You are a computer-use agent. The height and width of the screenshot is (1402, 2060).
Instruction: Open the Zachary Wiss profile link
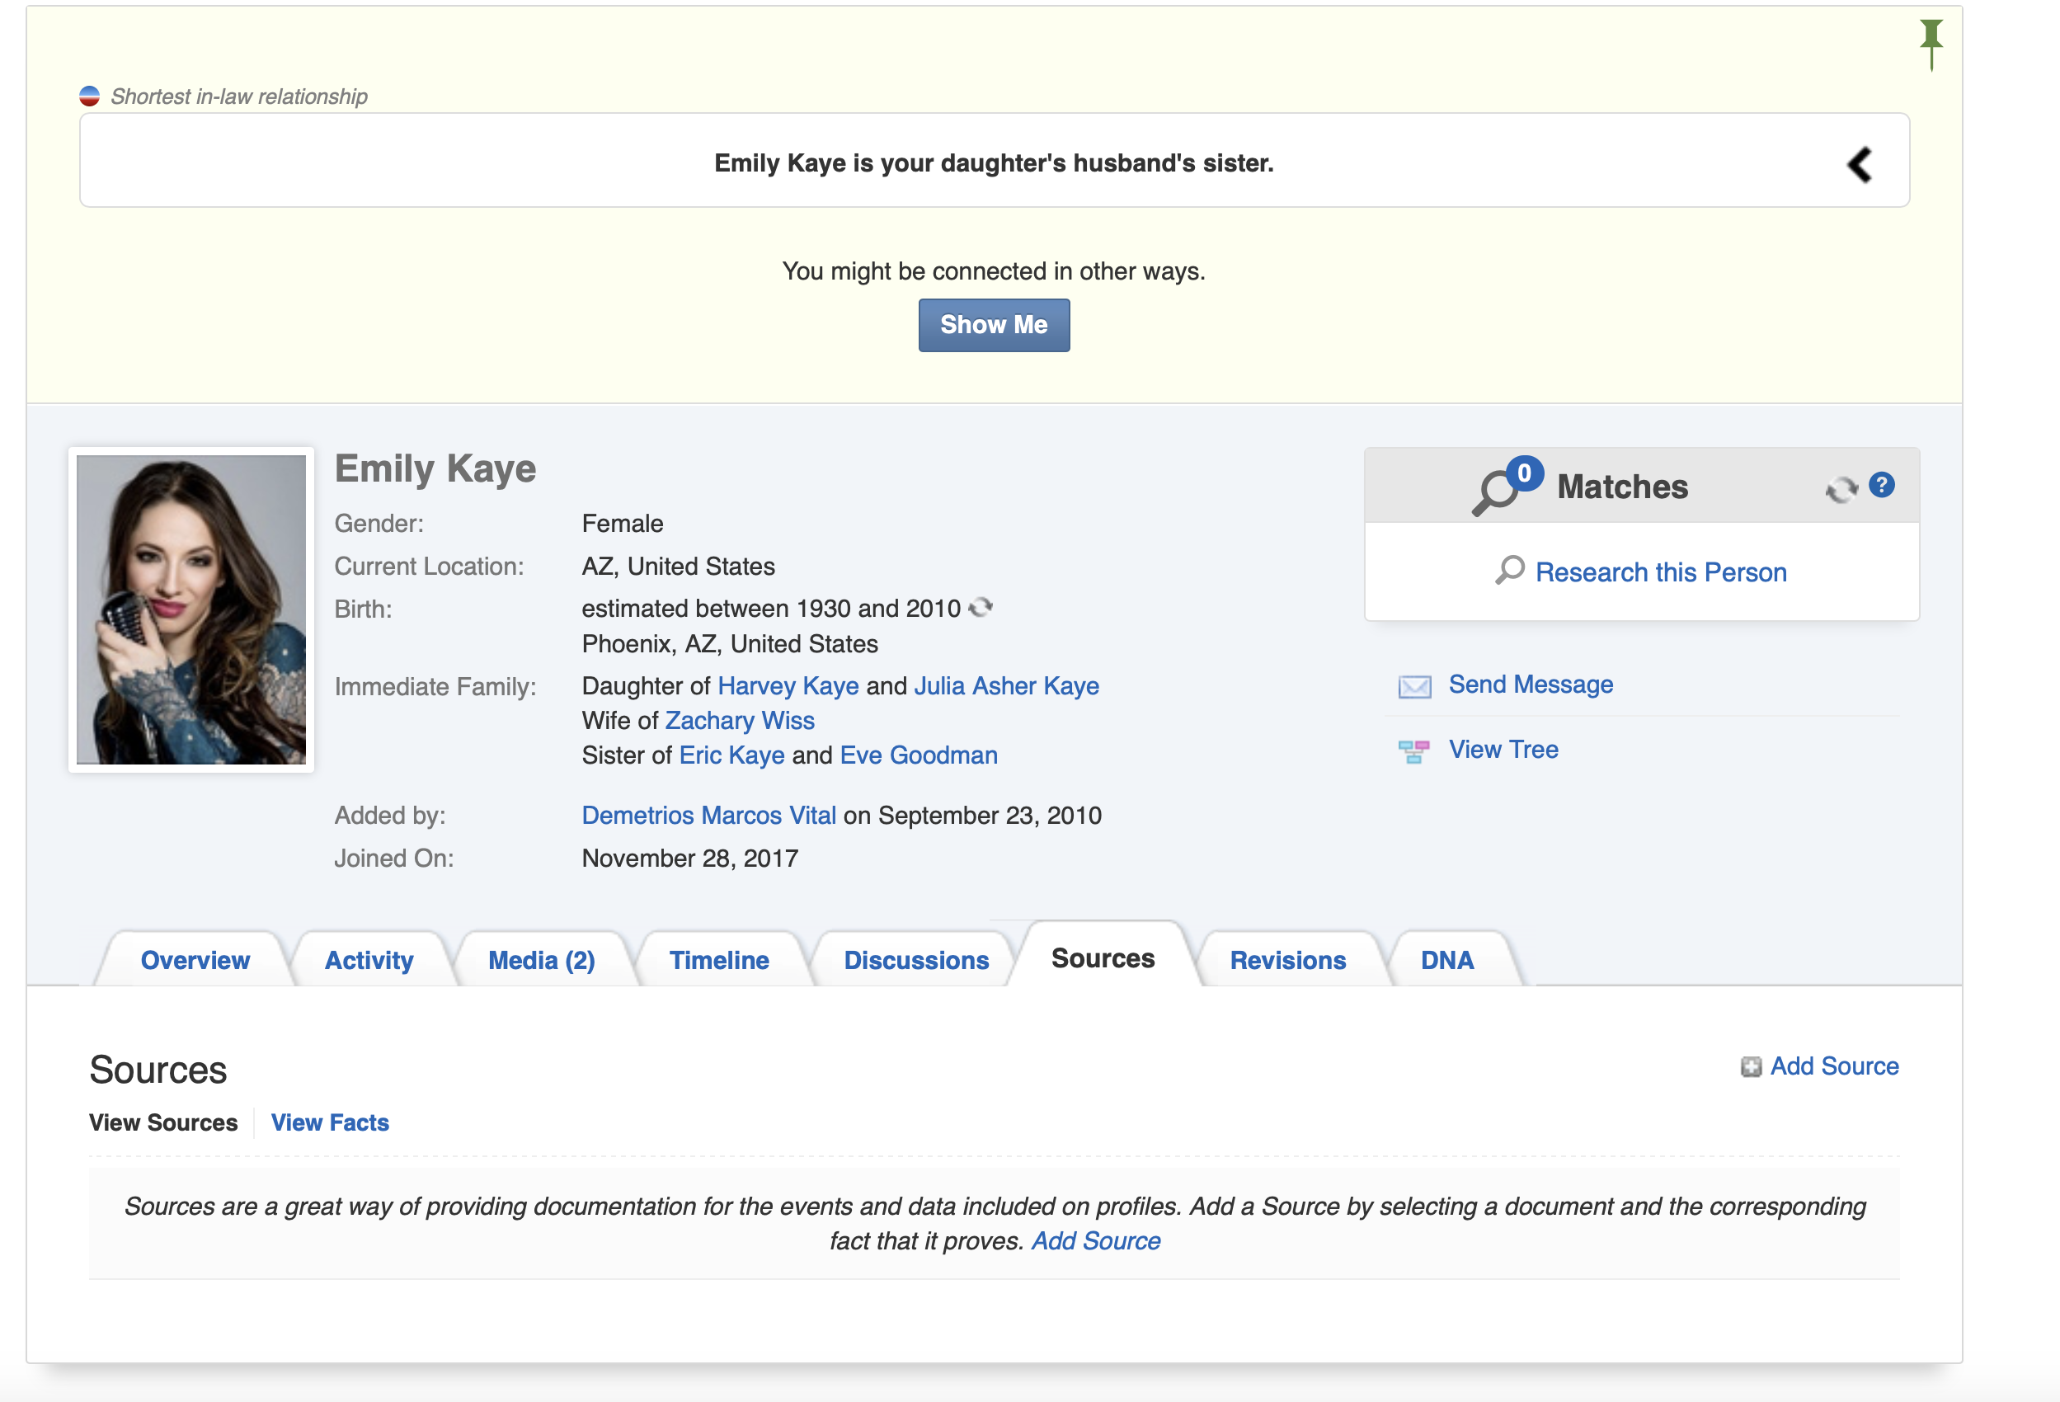point(739,721)
